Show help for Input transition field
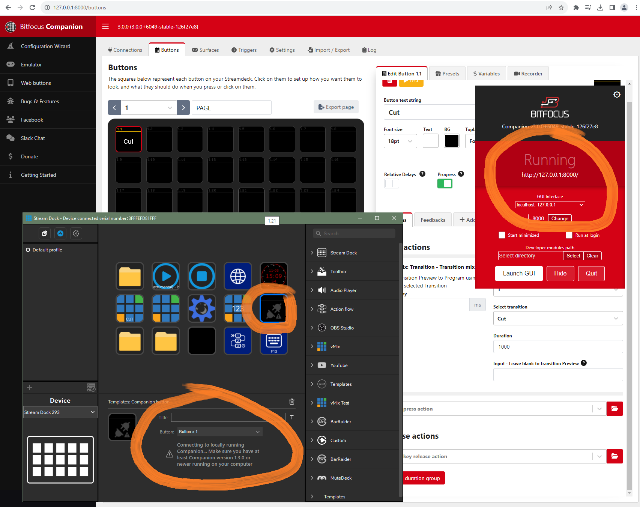 tap(584, 363)
